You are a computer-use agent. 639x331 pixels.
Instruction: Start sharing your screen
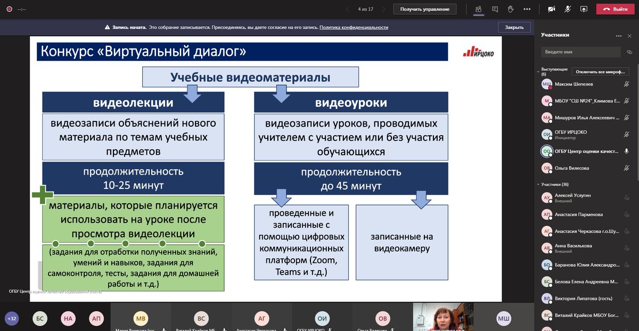(x=584, y=9)
